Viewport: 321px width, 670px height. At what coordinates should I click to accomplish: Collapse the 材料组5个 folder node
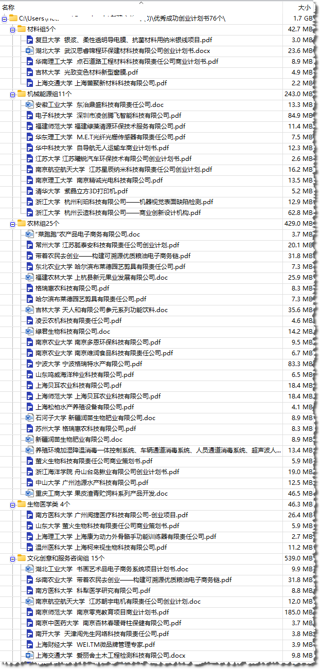tap(13, 29)
